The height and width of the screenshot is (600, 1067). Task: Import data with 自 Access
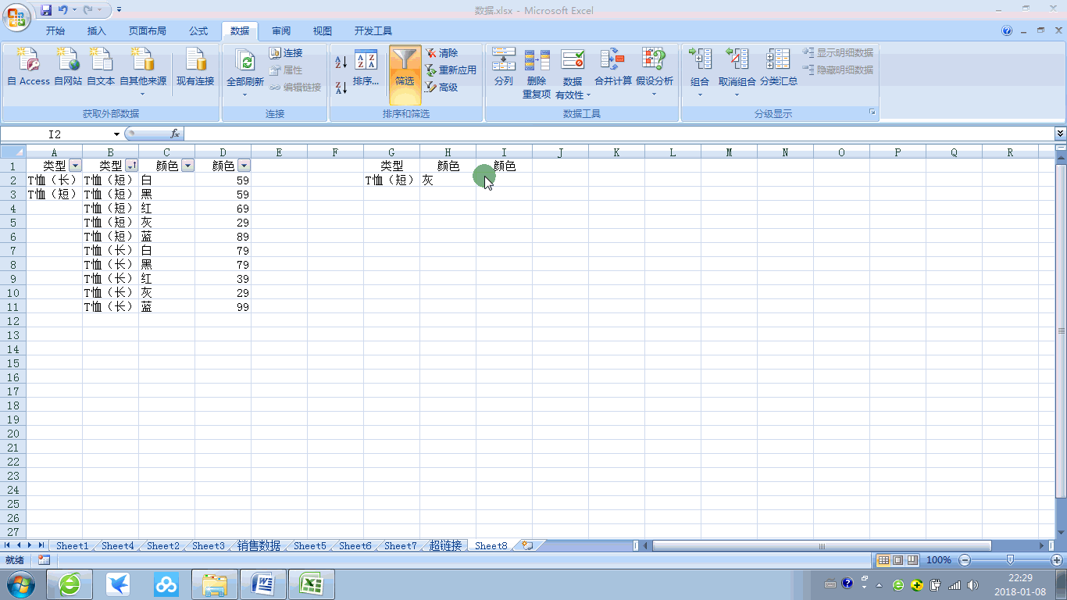(28, 67)
